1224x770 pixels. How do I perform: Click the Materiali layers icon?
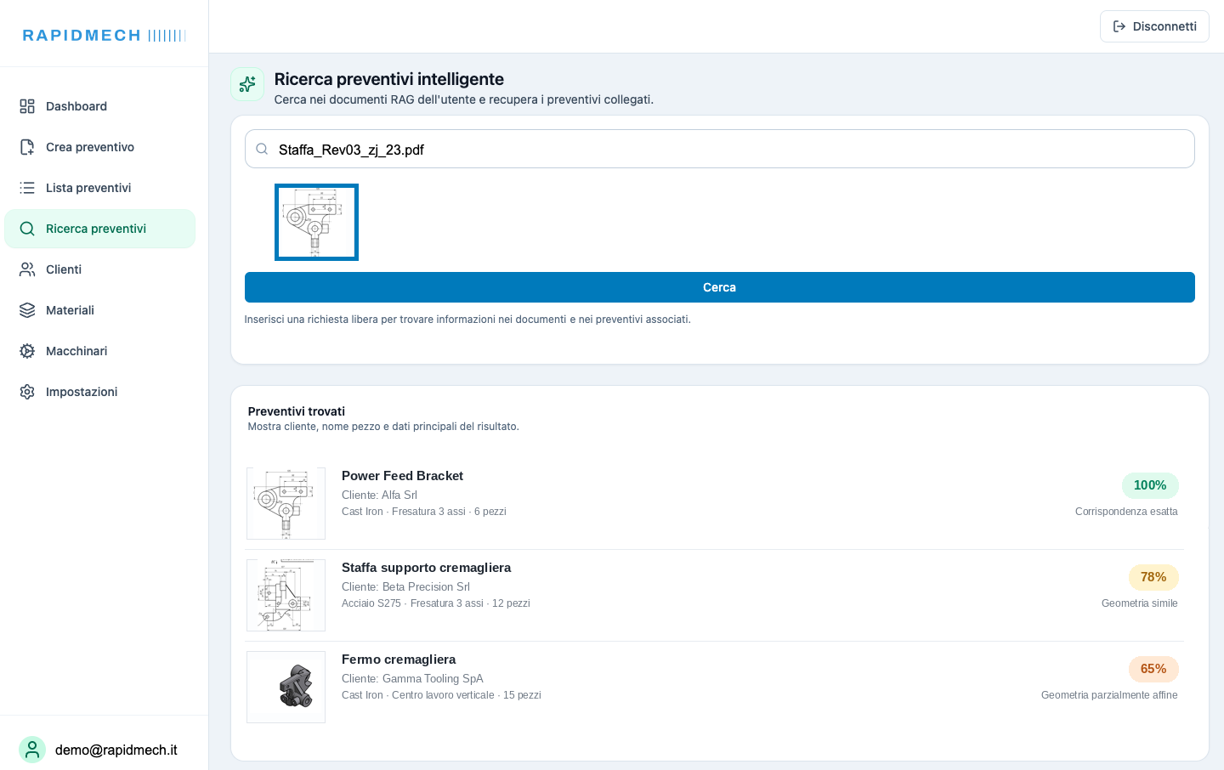coord(27,310)
